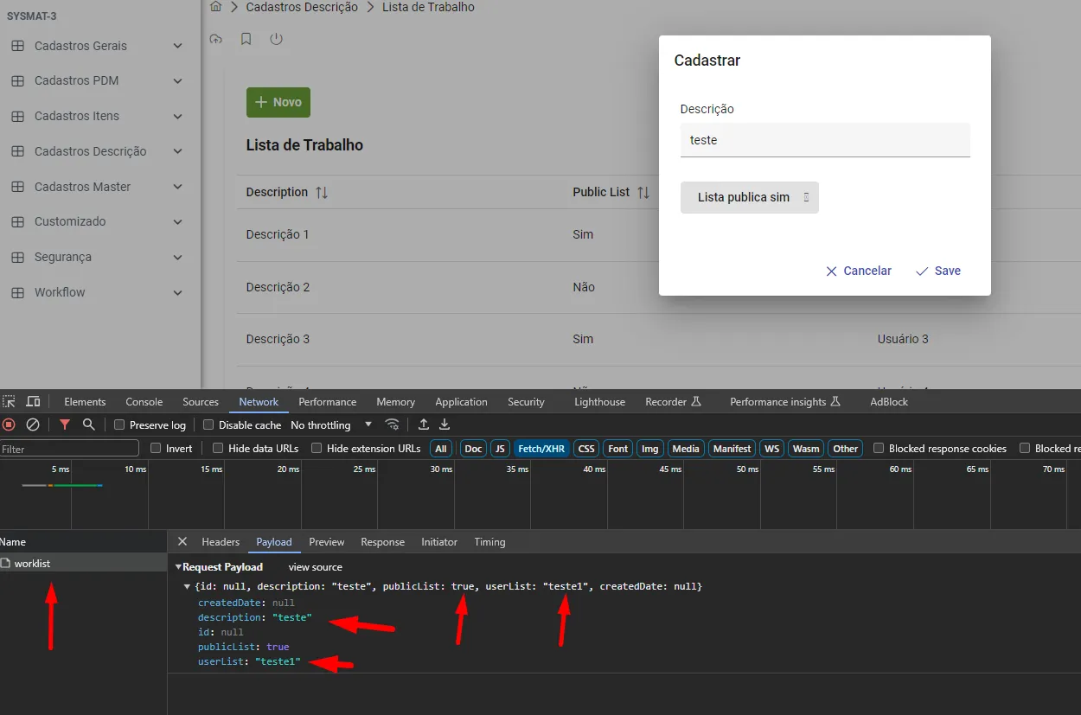Screen dimensions: 1081x715
Task: Click the red record network log icon
Action: (x=9, y=425)
